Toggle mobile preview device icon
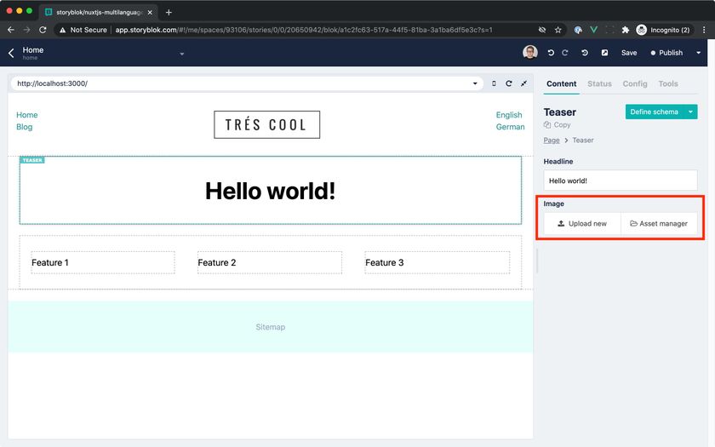The height and width of the screenshot is (447, 715). 495,83
